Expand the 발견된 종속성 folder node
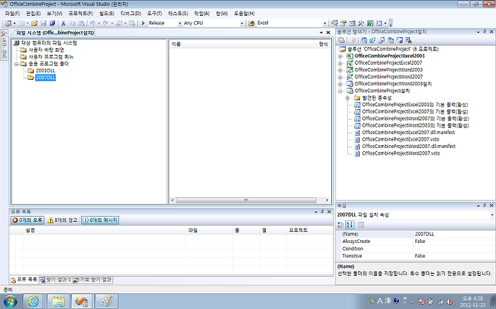Viewport: 496px width, 309px height. (x=348, y=98)
